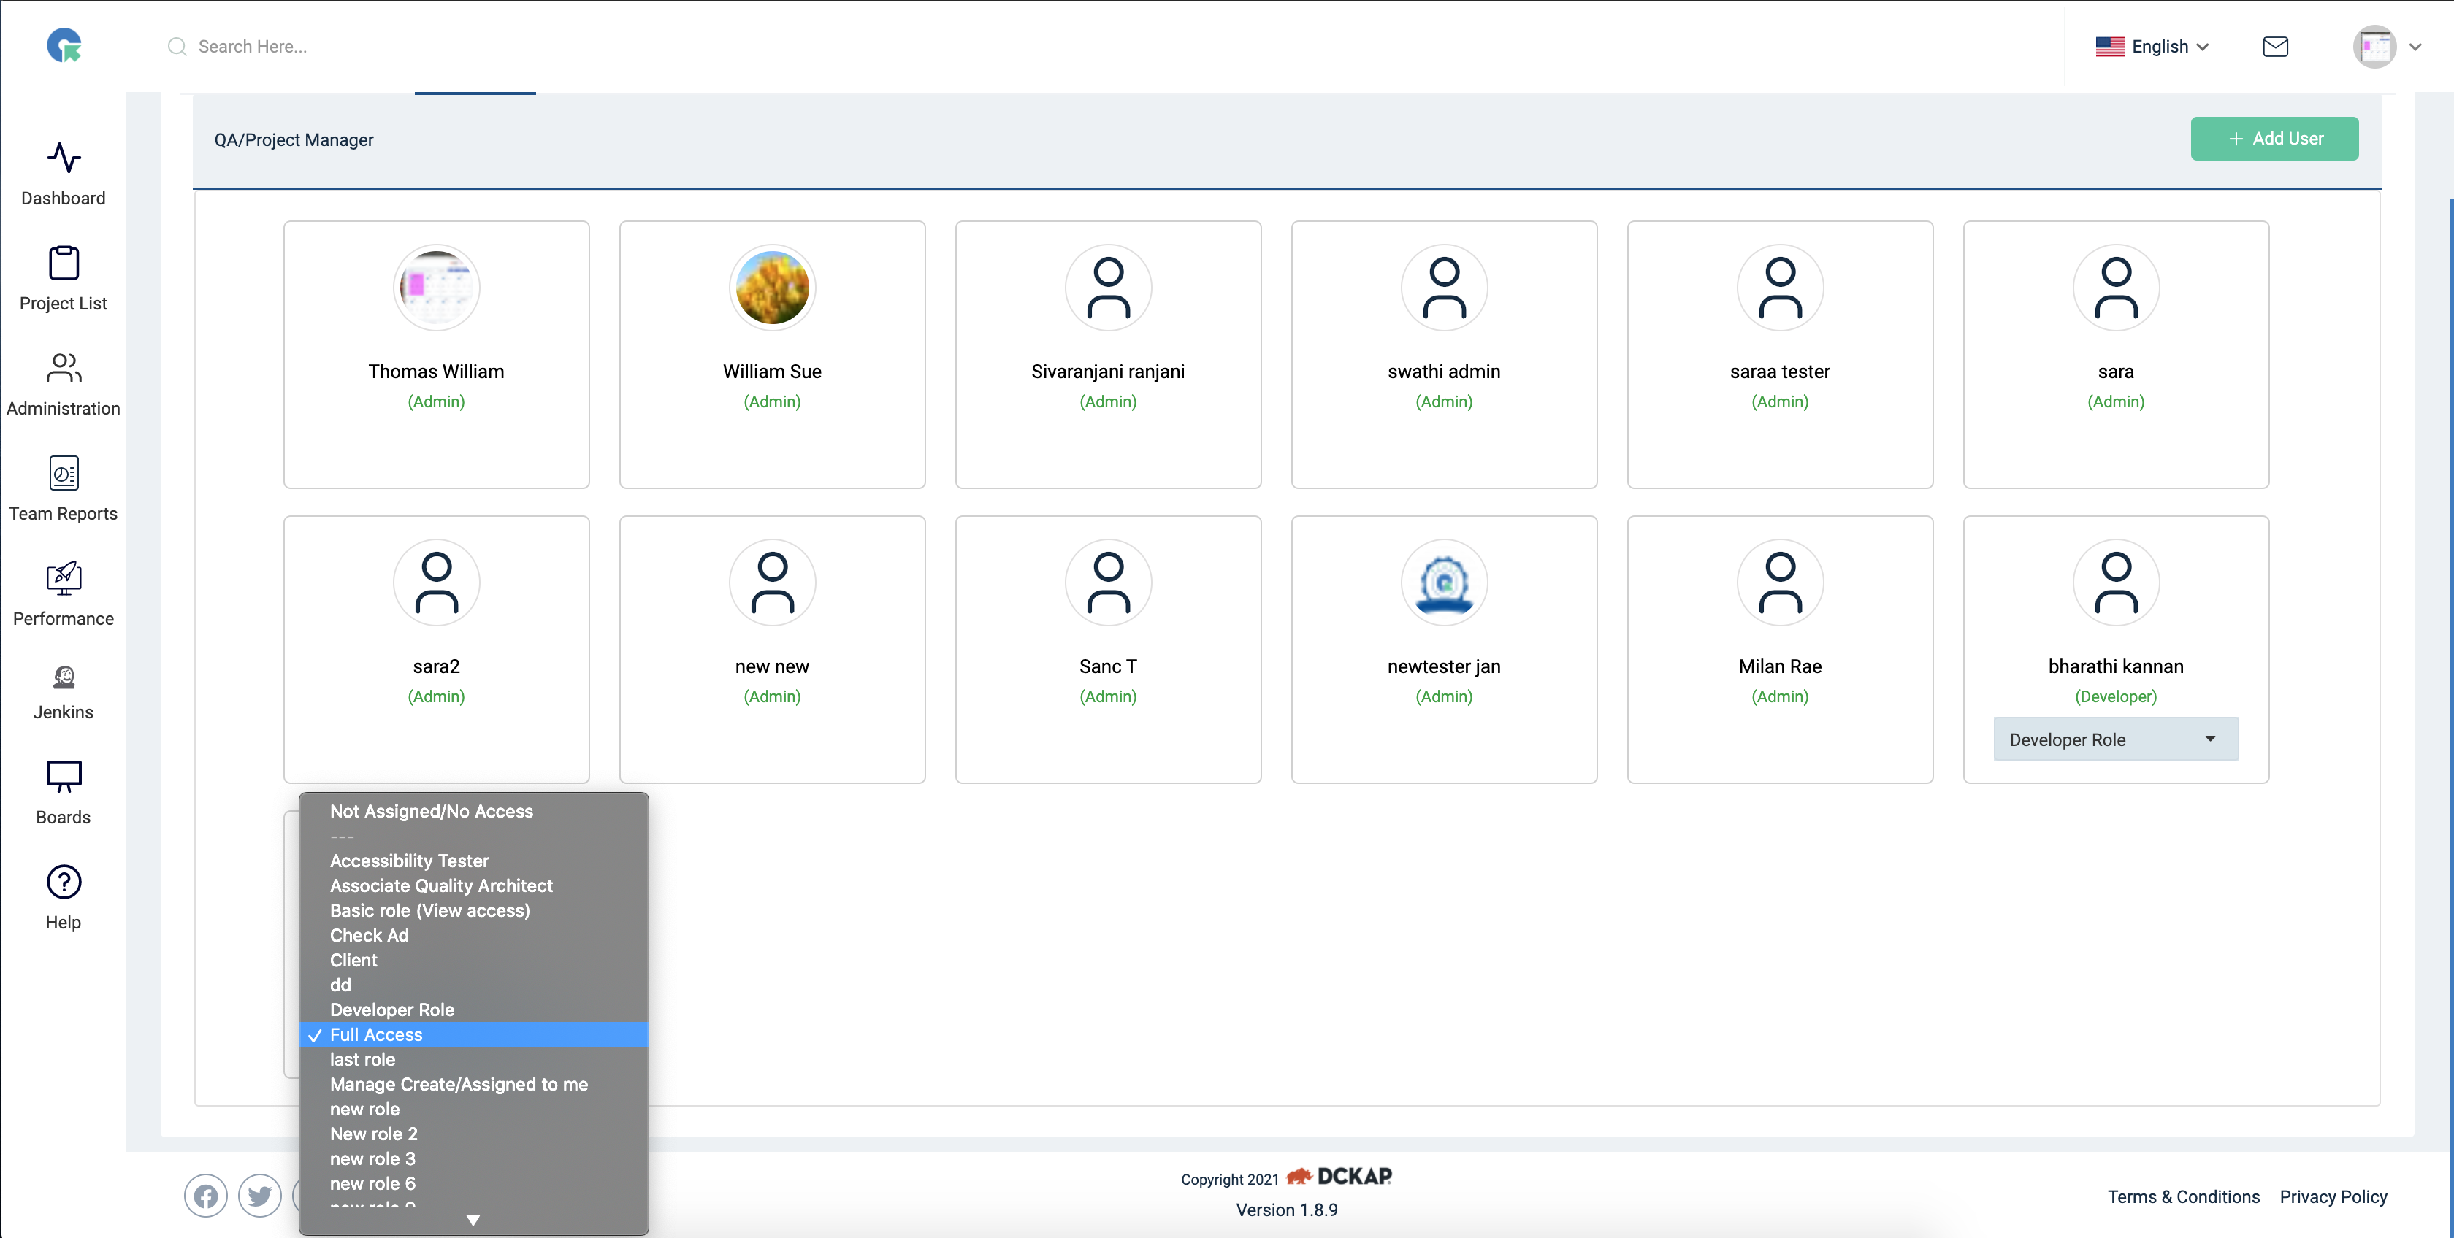
Task: Click the QA/Project Manager heading
Action: click(x=294, y=140)
